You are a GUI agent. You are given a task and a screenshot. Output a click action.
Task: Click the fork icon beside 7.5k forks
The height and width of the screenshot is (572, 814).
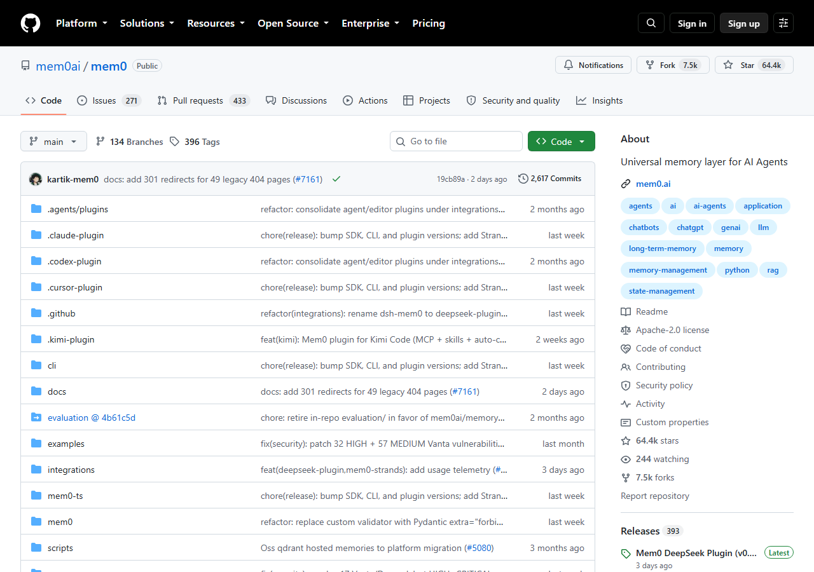[626, 477]
